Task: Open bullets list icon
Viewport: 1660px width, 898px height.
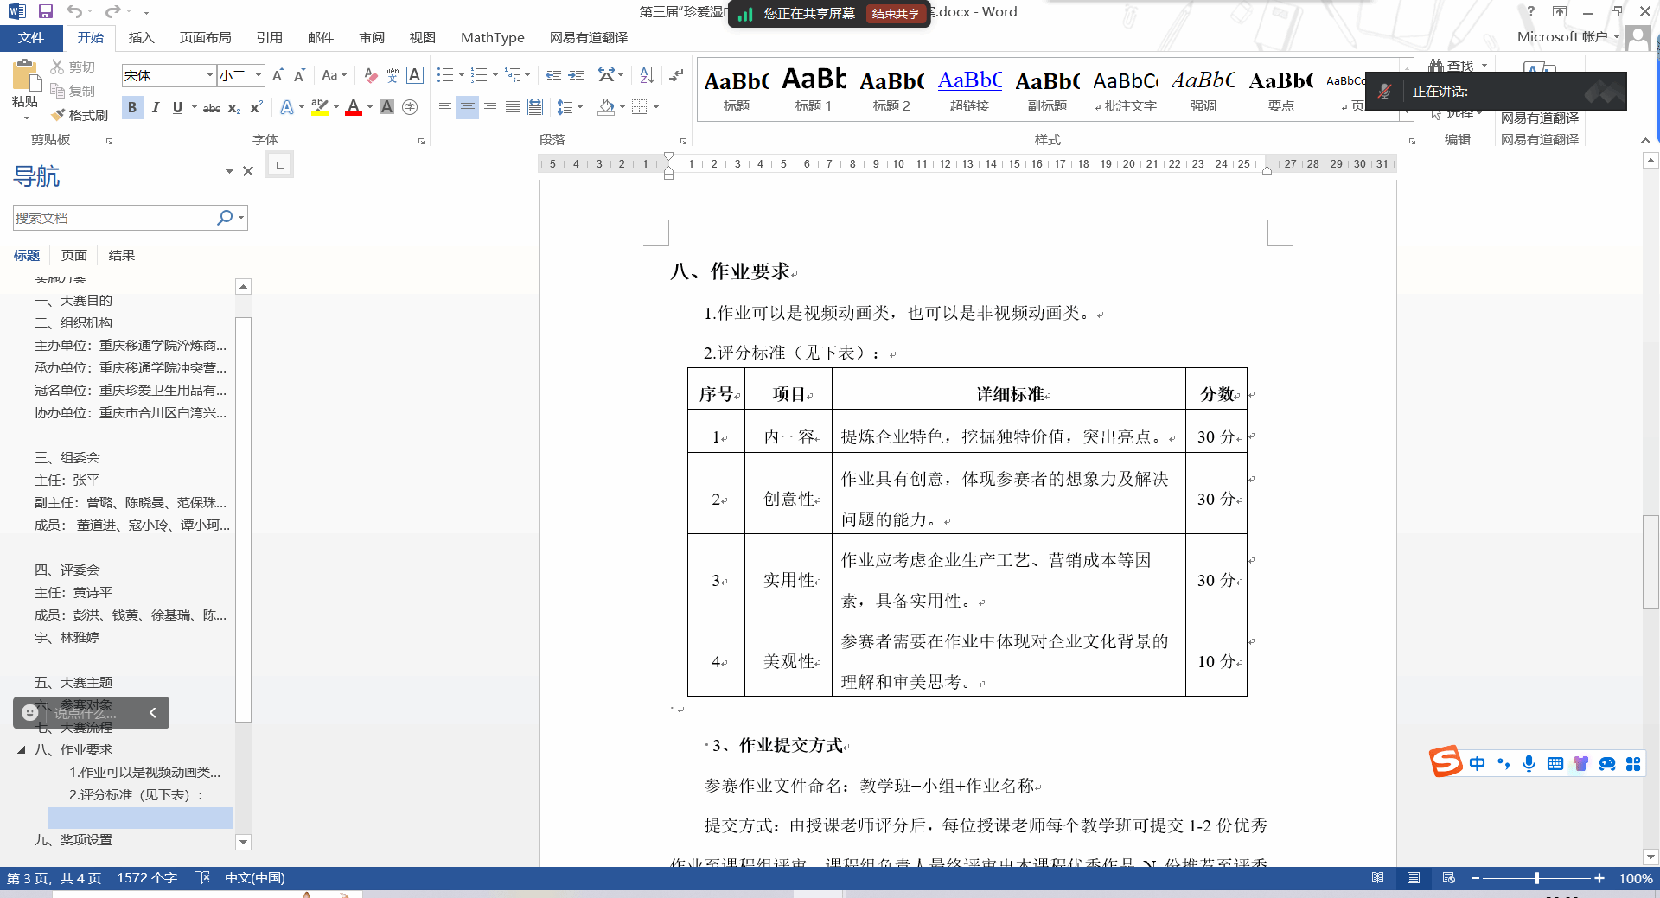Action: [x=445, y=75]
